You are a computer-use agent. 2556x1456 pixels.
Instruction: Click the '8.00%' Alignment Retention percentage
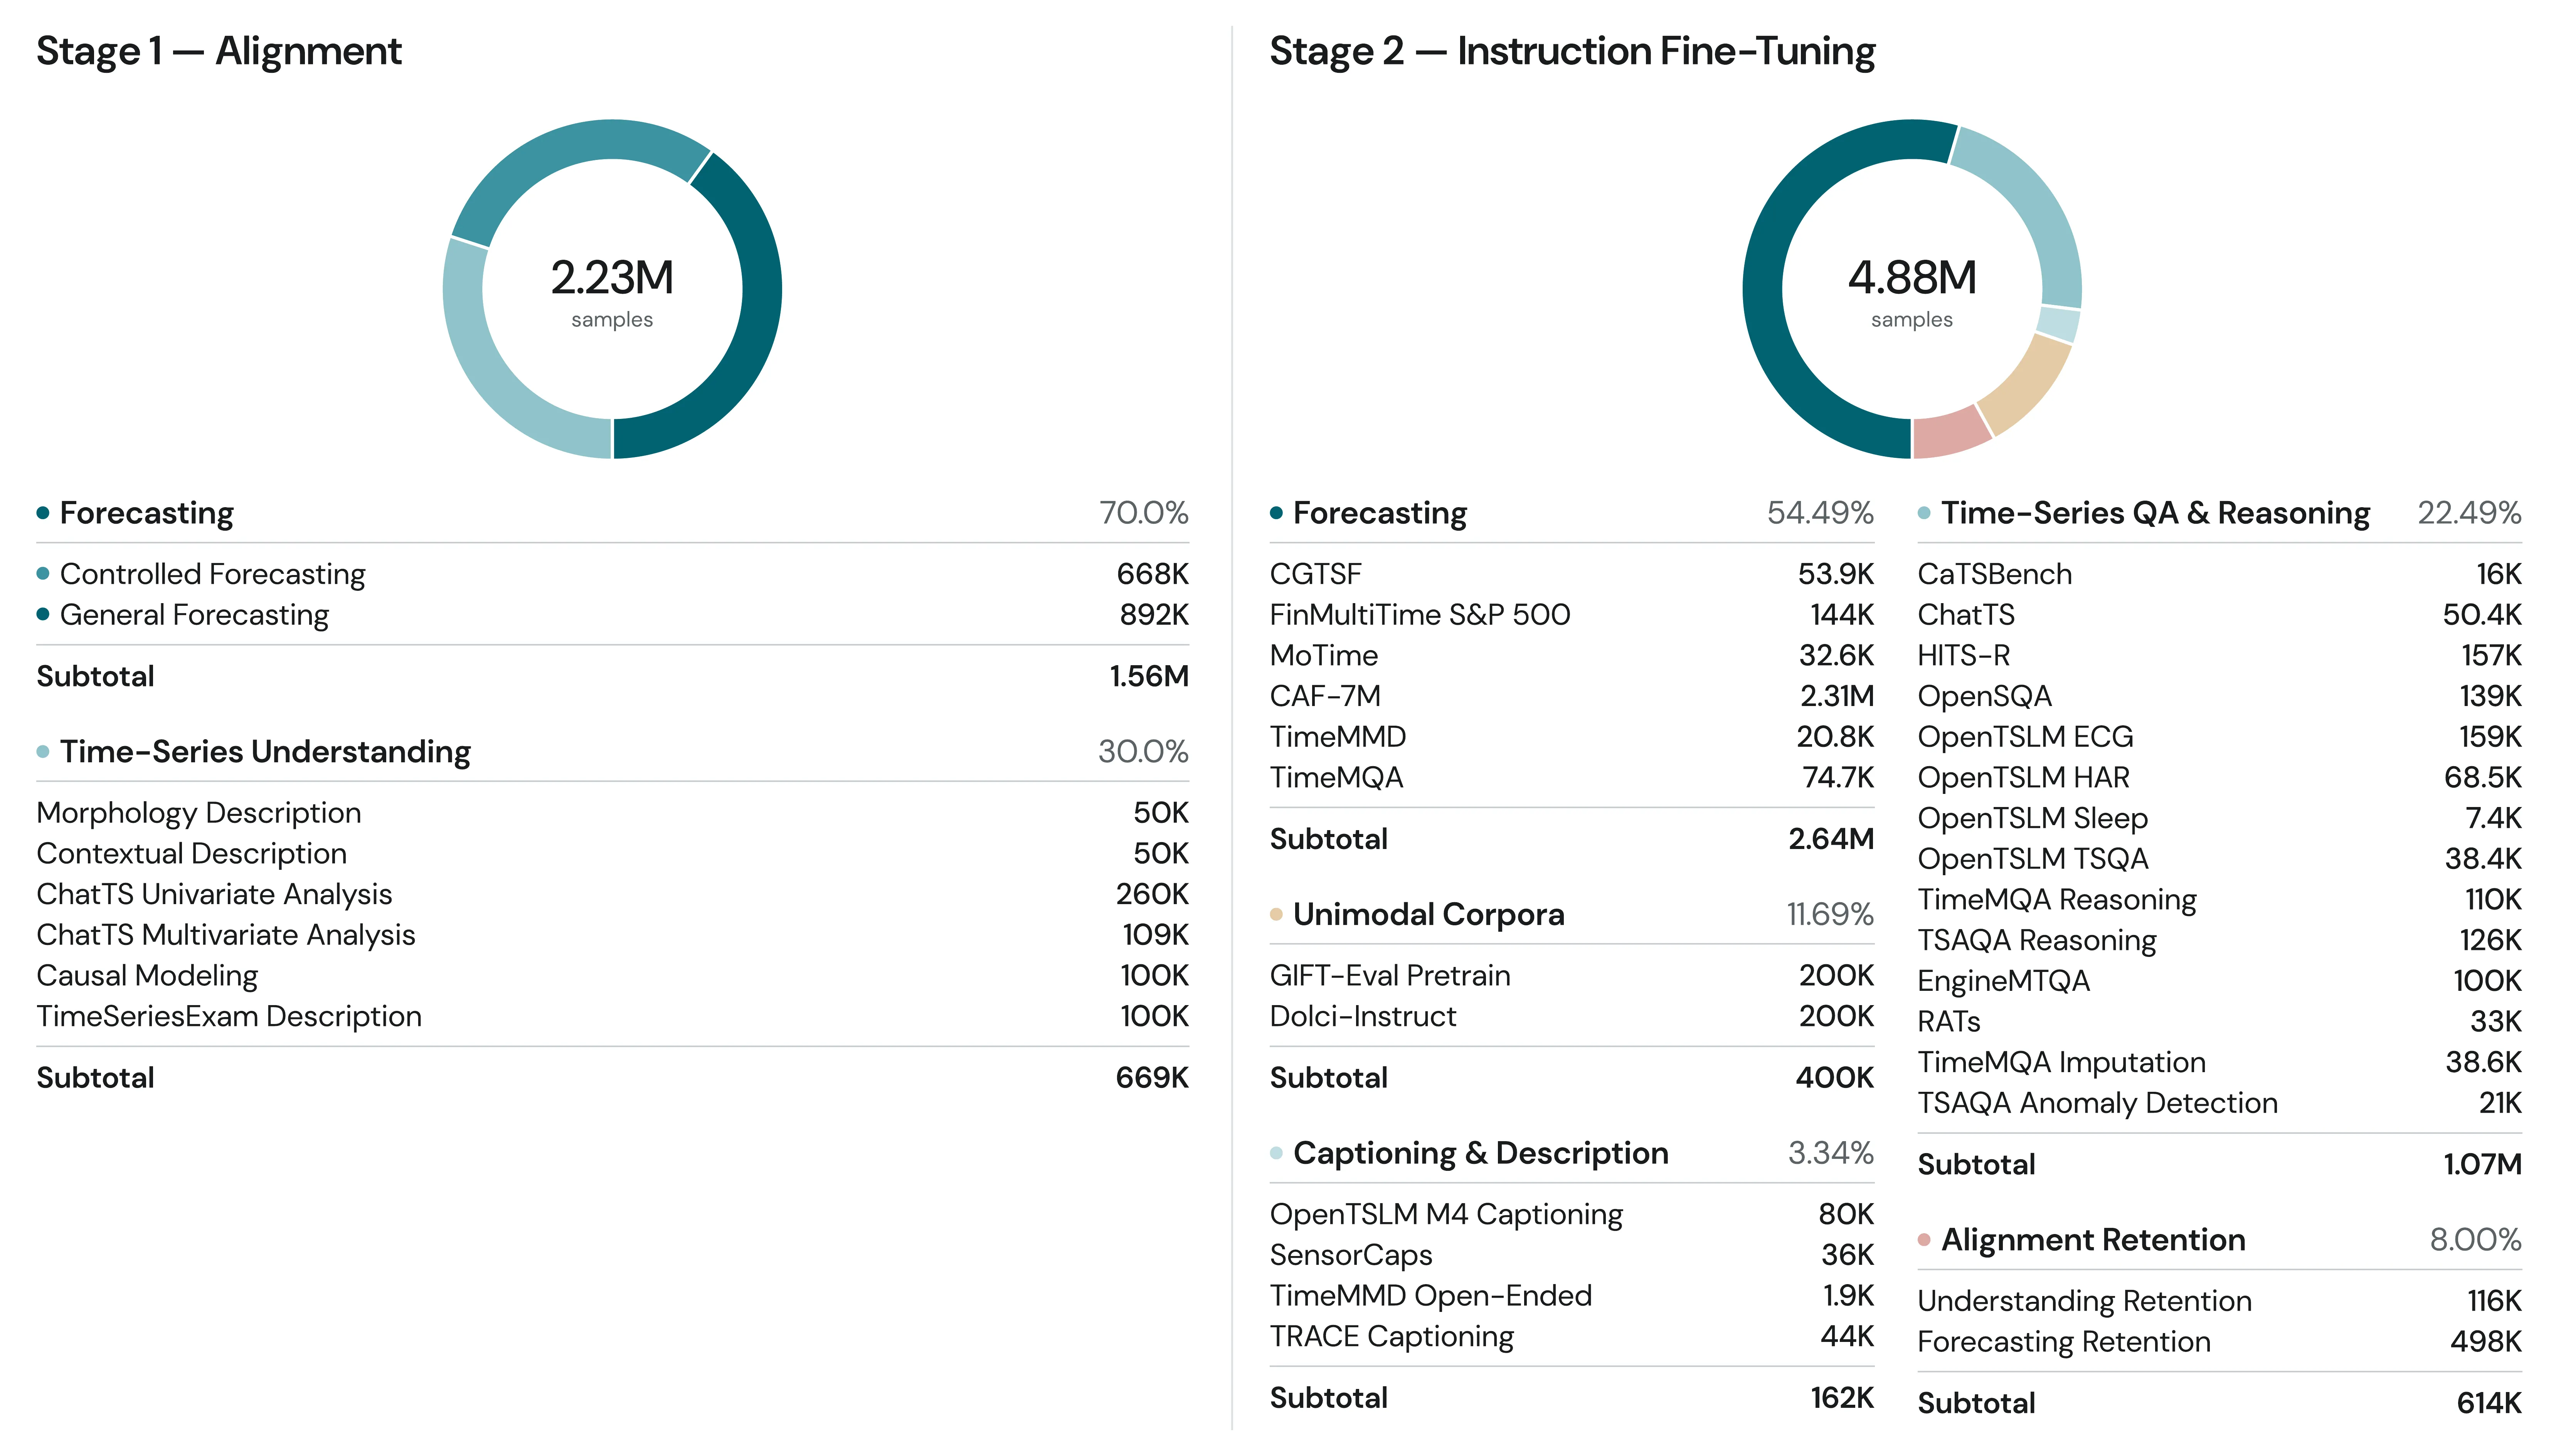(x=2476, y=1240)
